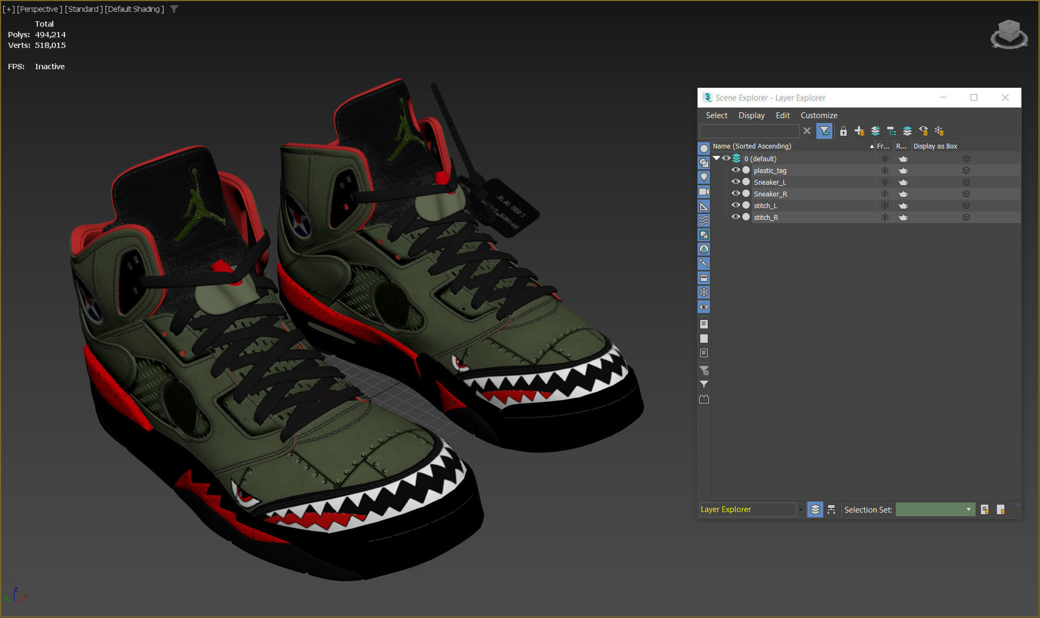Click Hide All Layers eye-stack icon
This screenshot has width=1040, height=618.
pos(923,131)
